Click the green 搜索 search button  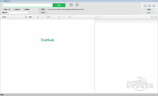59,5
